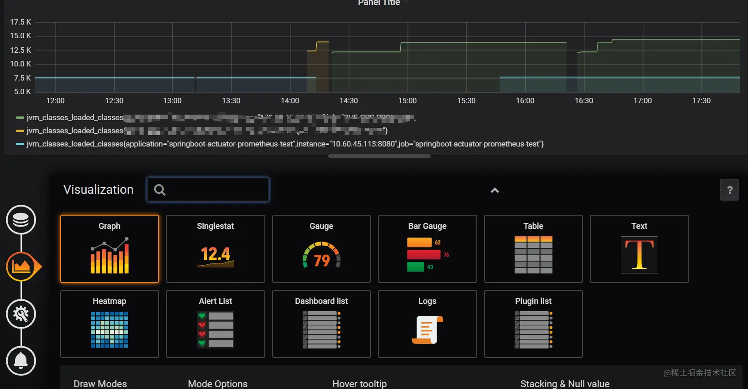The width and height of the screenshot is (748, 389).
Task: Open the help question mark button
Action: (729, 190)
